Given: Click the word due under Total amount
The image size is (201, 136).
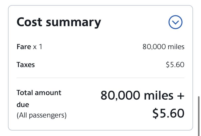Looking at the screenshot, I should pyautogui.click(x=23, y=104).
